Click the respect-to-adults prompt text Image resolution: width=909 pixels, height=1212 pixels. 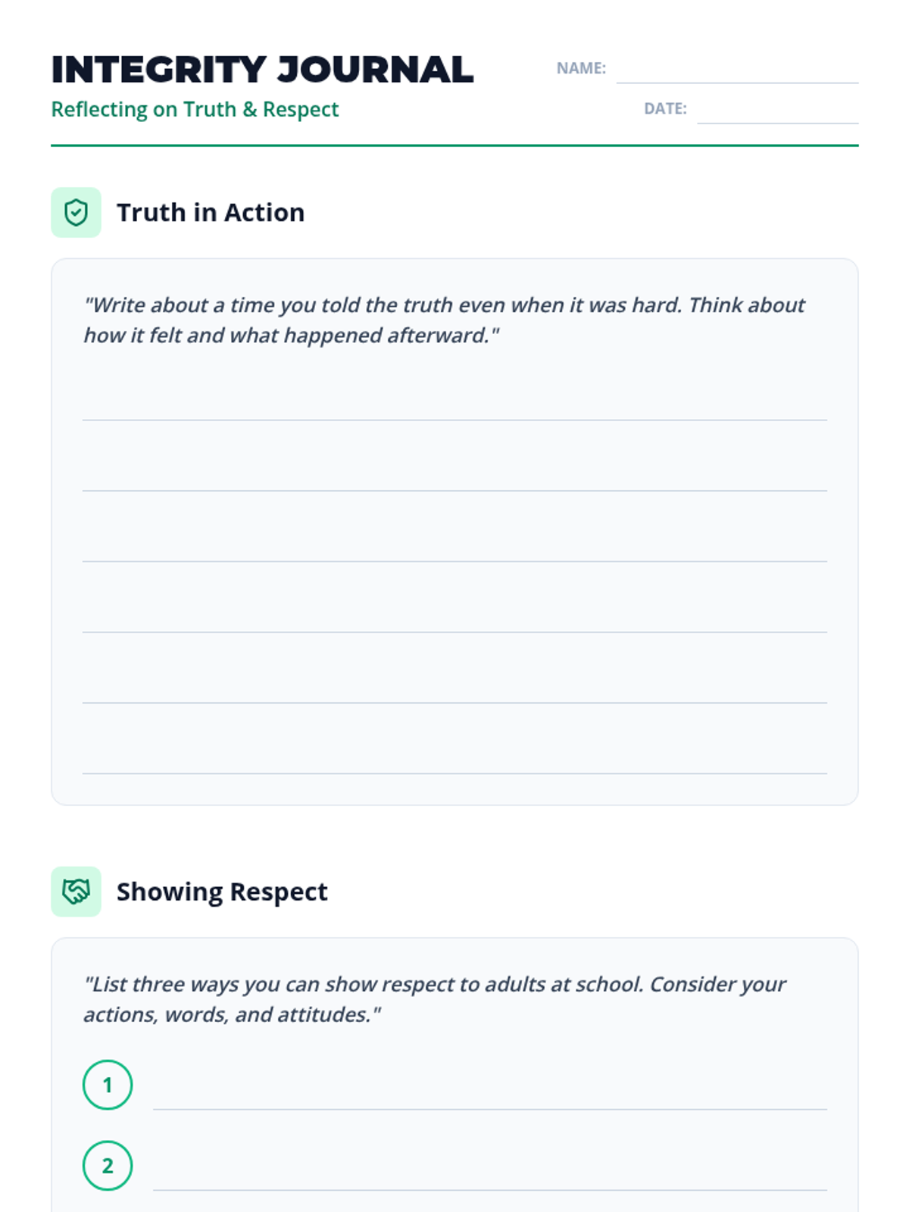pyautogui.click(x=435, y=999)
